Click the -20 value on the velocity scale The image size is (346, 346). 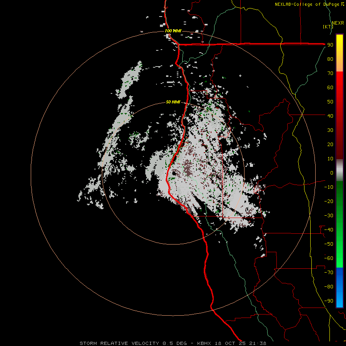[x=329, y=201]
